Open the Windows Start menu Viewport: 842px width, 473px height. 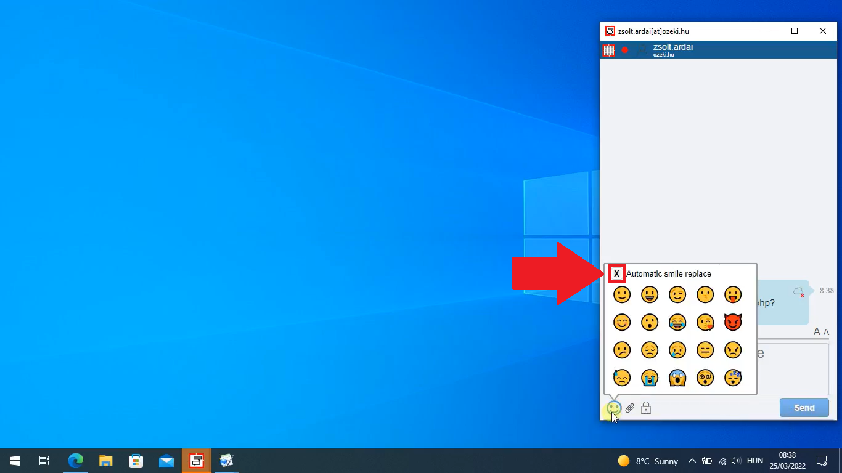(x=14, y=460)
